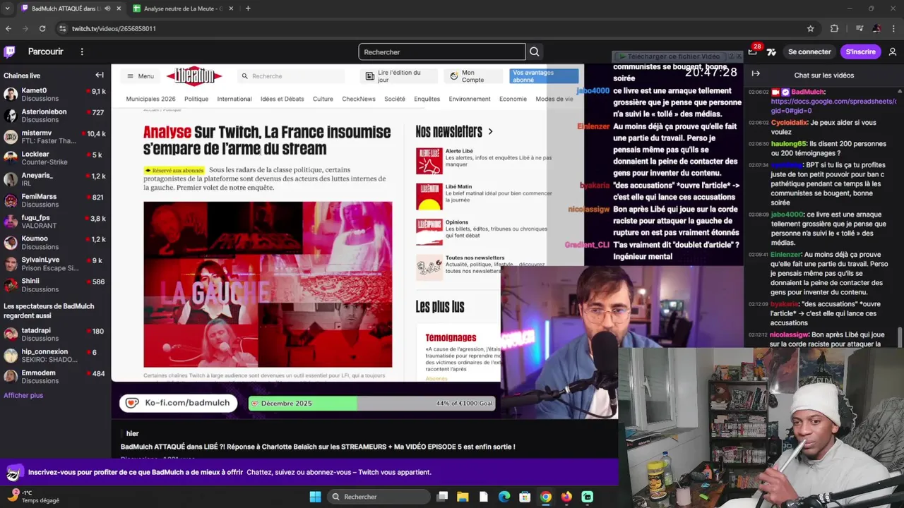The width and height of the screenshot is (904, 508).
Task: Open File Explorer from the taskbar
Action: click(x=463, y=497)
